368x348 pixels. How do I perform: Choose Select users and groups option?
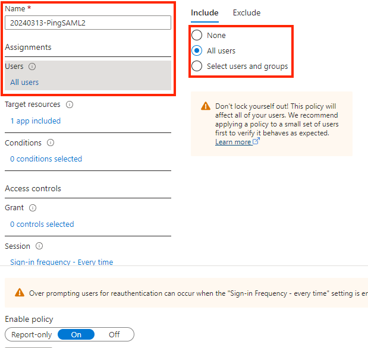click(197, 66)
